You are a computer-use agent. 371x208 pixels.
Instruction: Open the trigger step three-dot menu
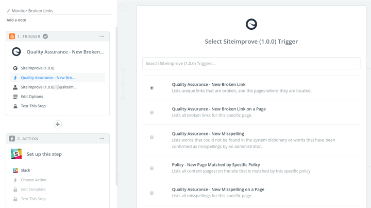[102, 36]
